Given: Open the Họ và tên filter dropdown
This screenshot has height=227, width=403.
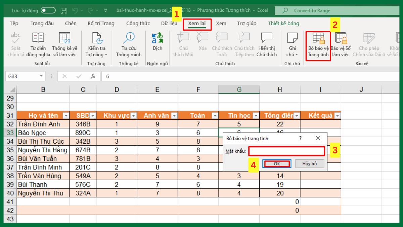Looking at the screenshot, I should coord(66,116).
